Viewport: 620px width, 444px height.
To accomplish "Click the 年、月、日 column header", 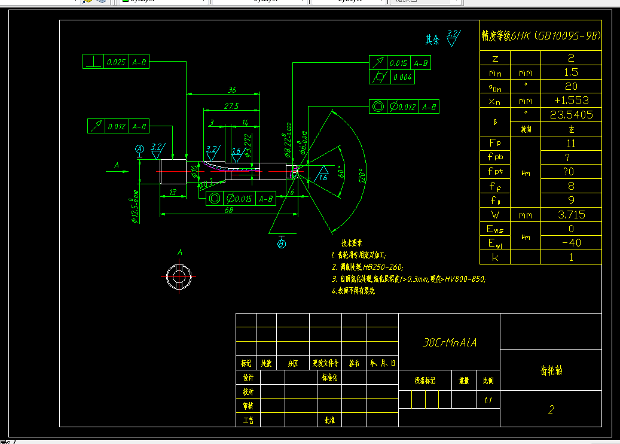I will click(383, 363).
